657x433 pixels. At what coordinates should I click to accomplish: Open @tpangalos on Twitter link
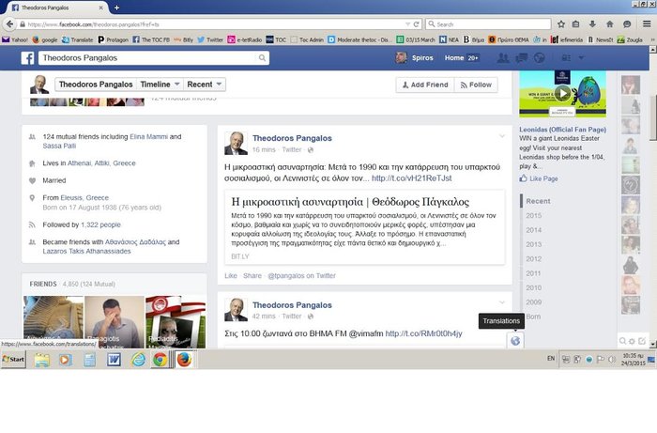(301, 275)
